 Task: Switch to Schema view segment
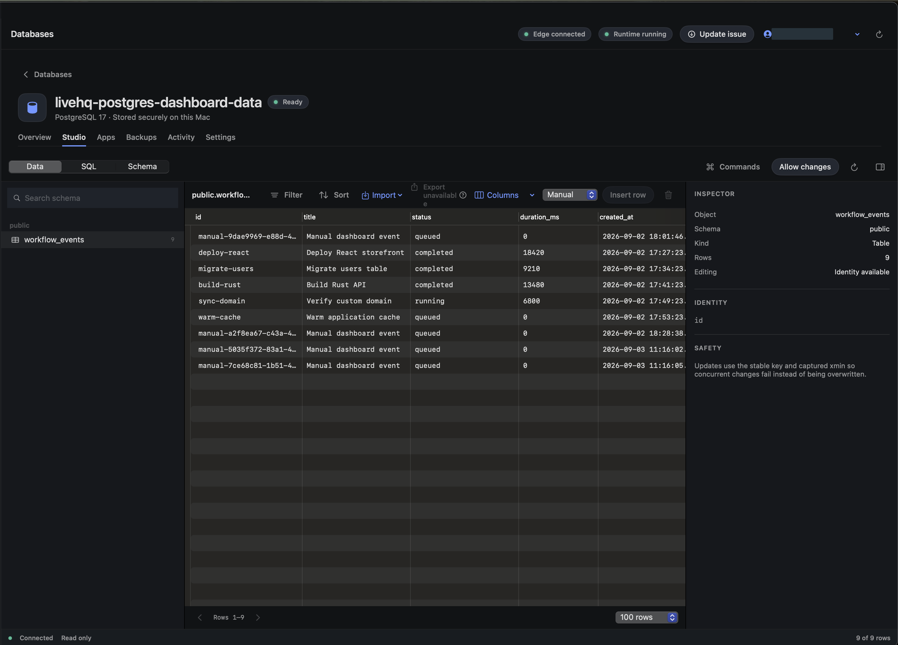pyautogui.click(x=142, y=167)
